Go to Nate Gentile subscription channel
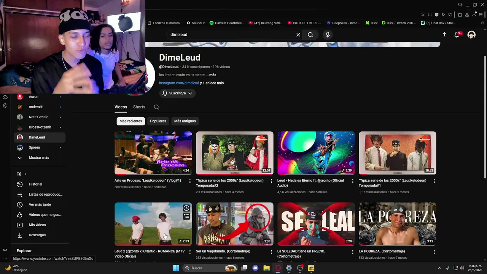This screenshot has width=487, height=274. click(x=40, y=117)
